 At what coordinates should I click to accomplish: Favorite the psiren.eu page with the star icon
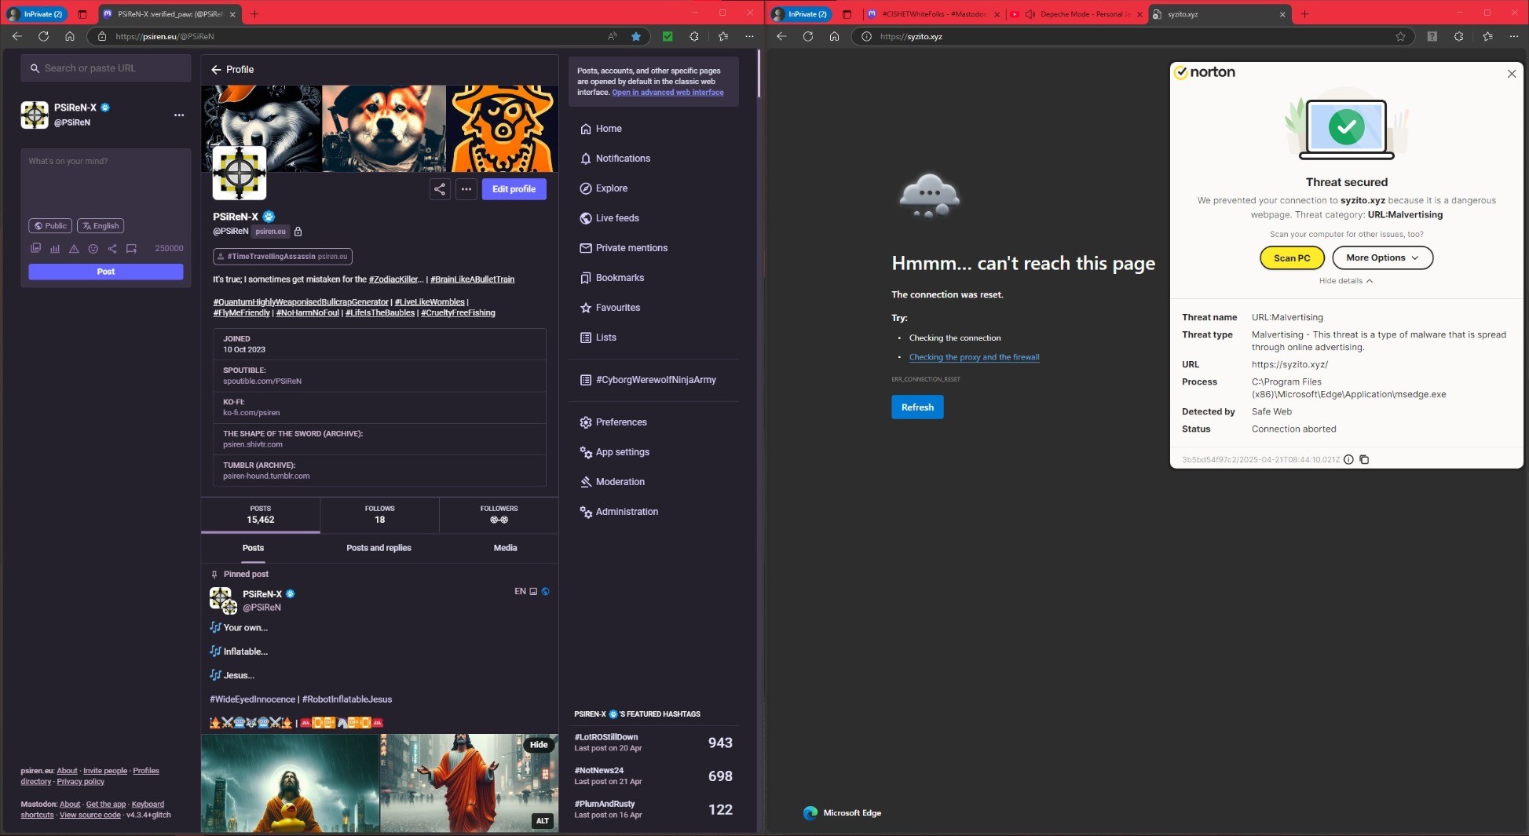(636, 36)
